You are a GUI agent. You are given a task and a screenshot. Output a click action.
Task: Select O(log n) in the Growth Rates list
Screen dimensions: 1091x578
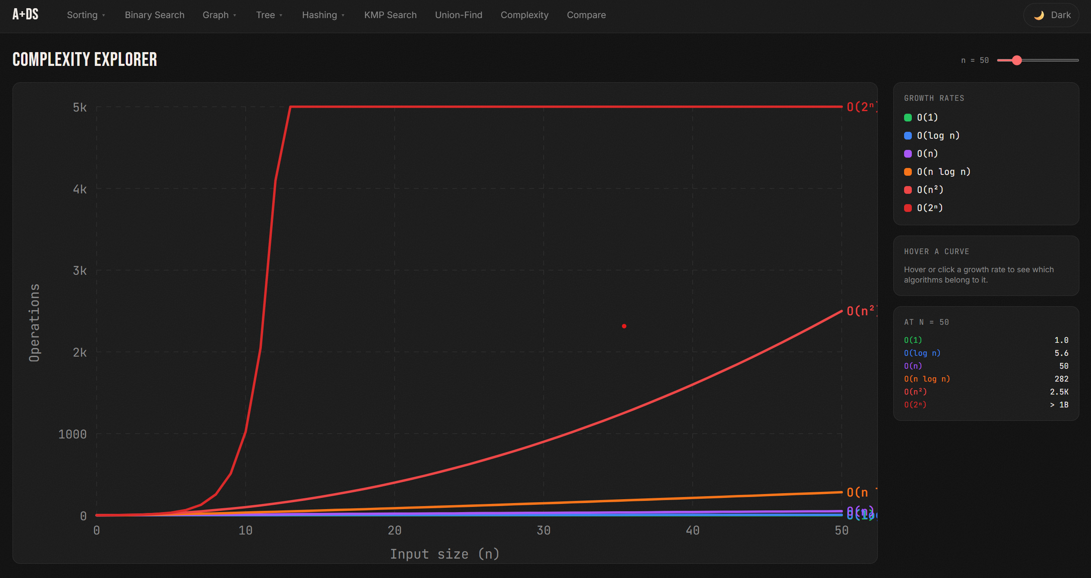tap(938, 135)
